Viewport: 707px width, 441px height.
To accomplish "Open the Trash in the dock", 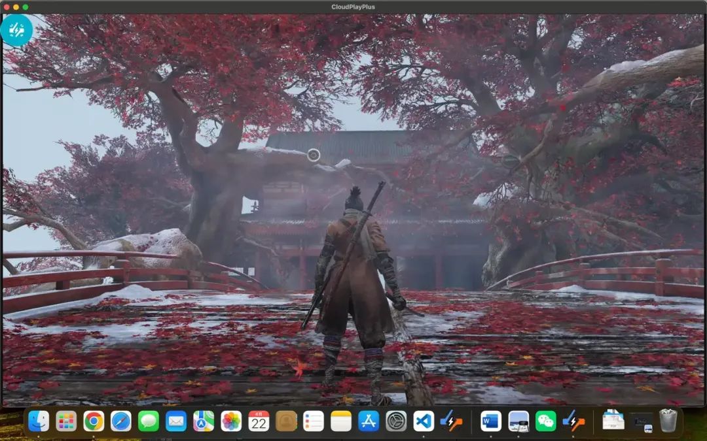I will [668, 421].
